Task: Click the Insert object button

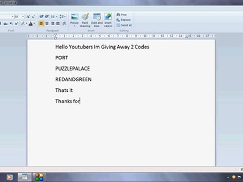Action: [x=108, y=20]
